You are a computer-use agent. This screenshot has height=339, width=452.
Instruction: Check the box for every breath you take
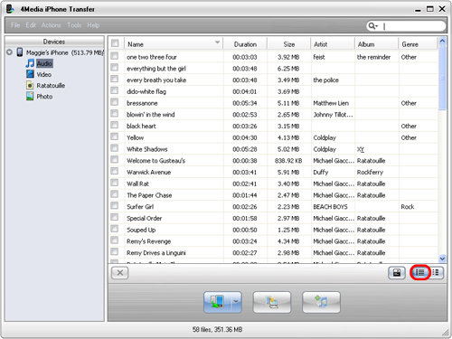[x=114, y=79]
